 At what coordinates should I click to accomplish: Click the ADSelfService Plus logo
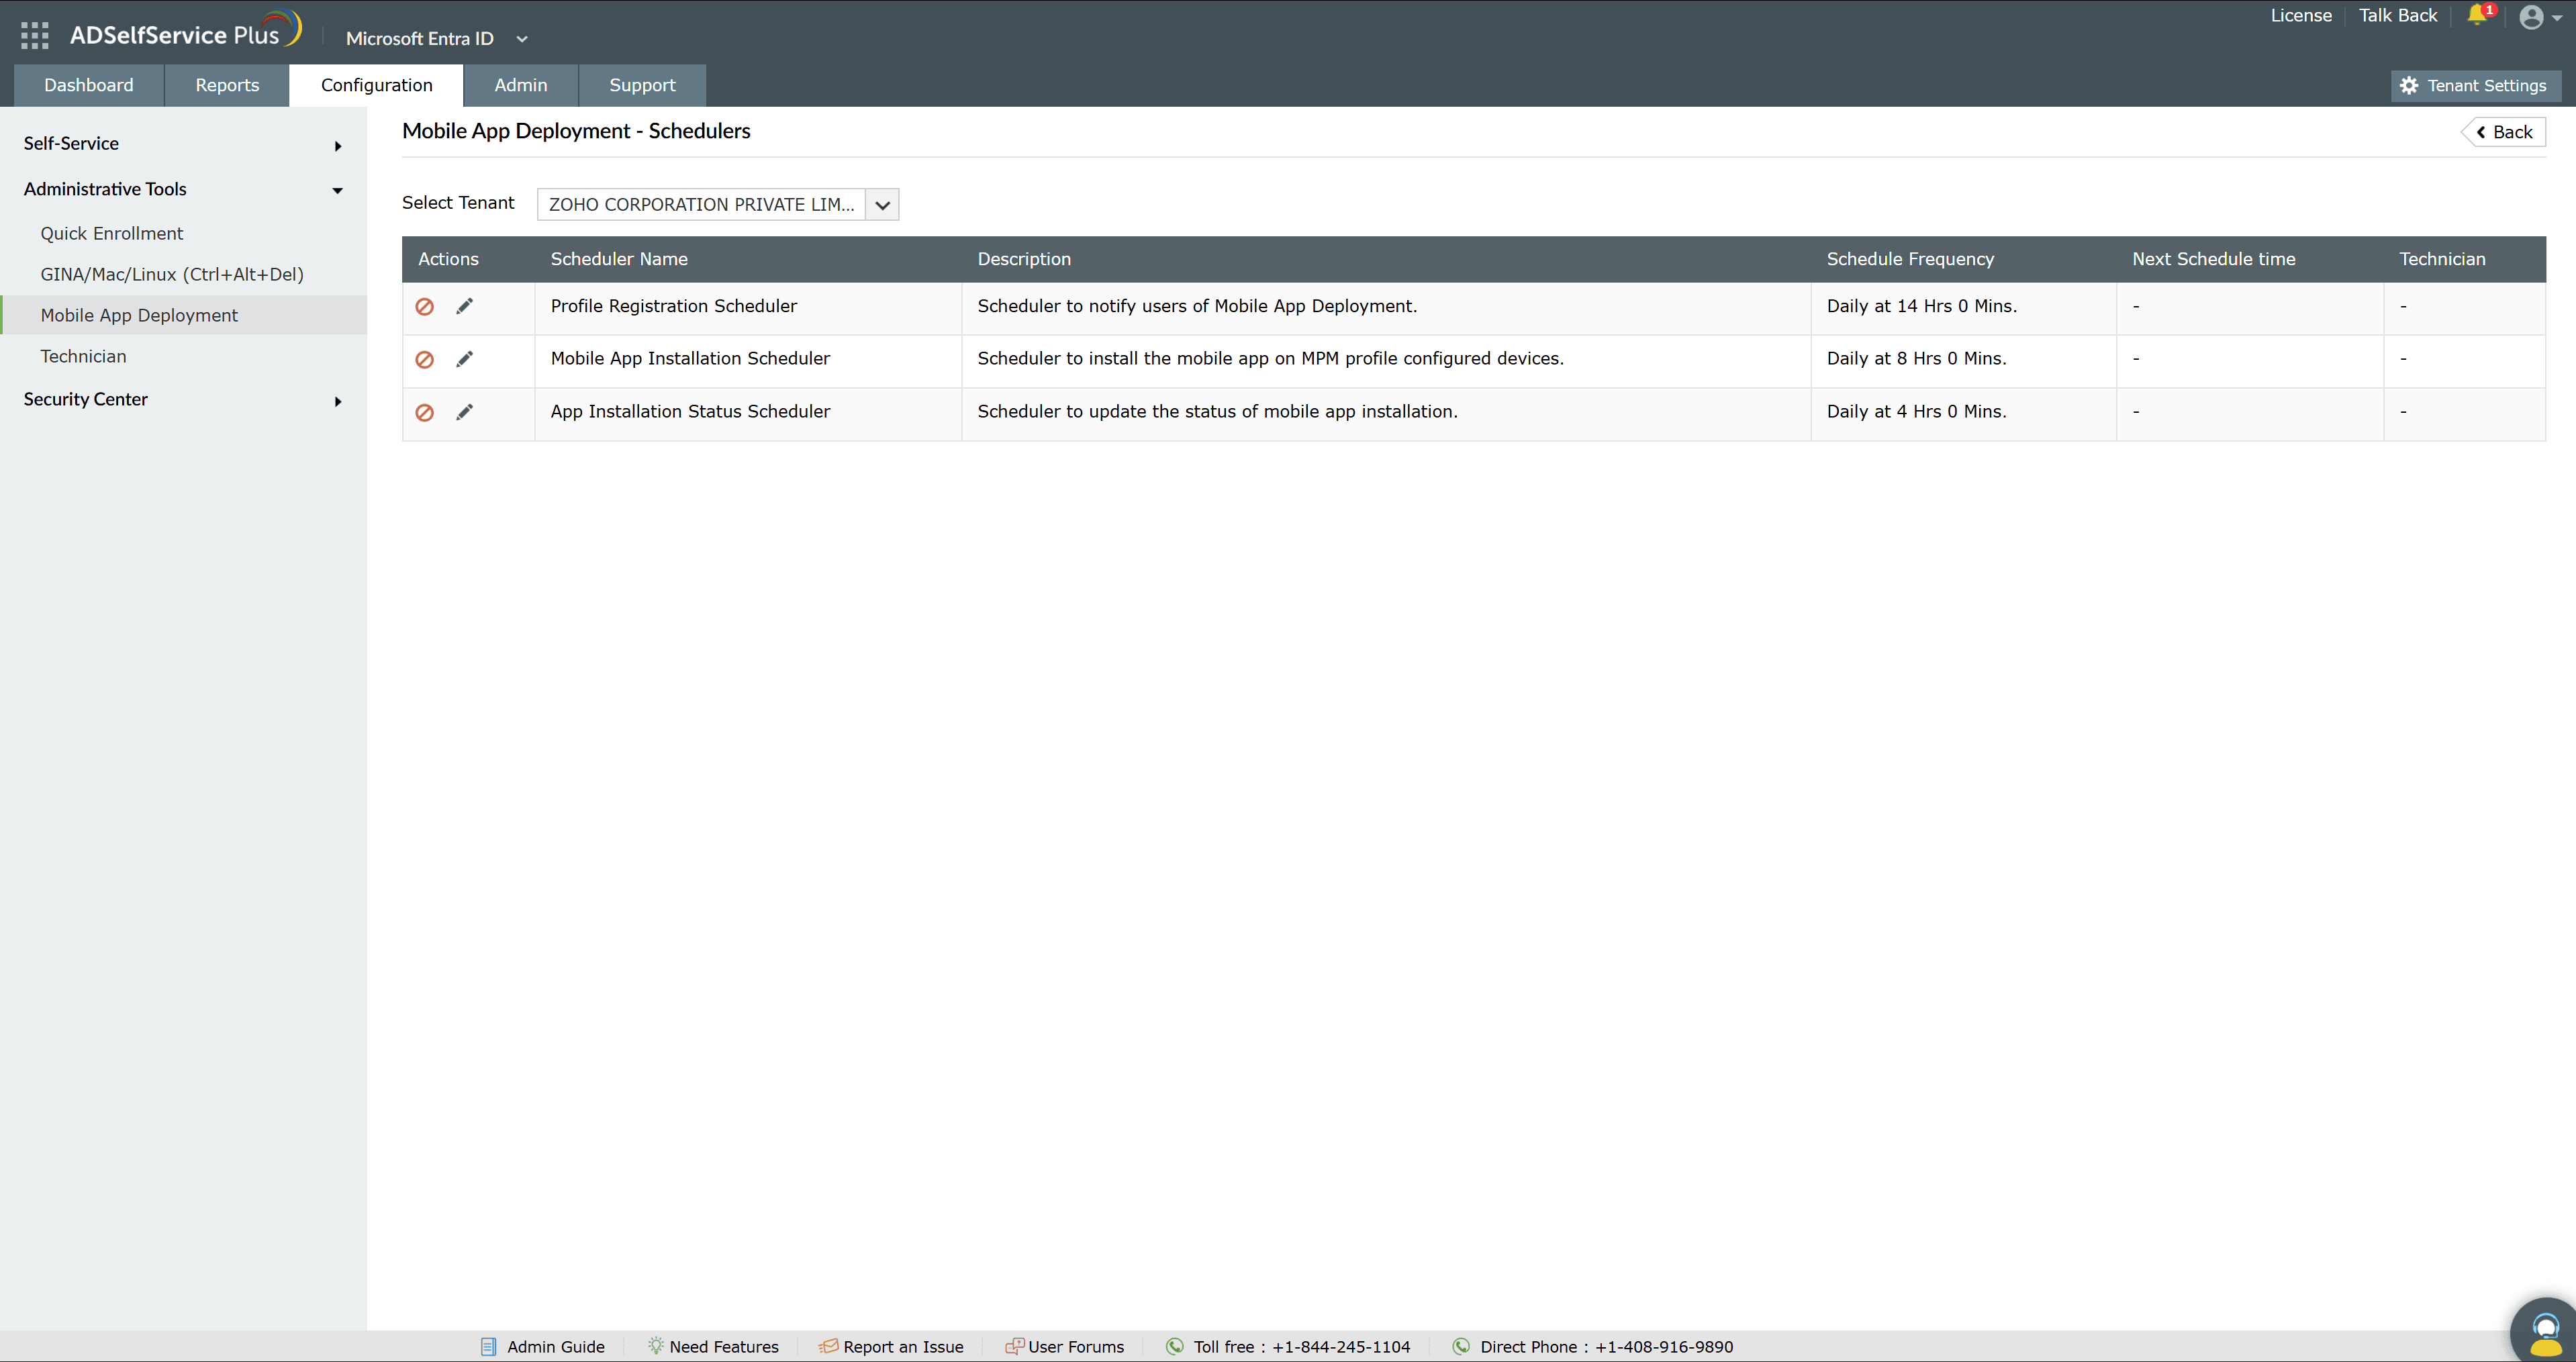[x=185, y=31]
